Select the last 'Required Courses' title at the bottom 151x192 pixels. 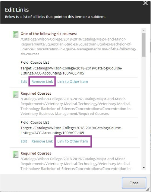click(x=36, y=153)
